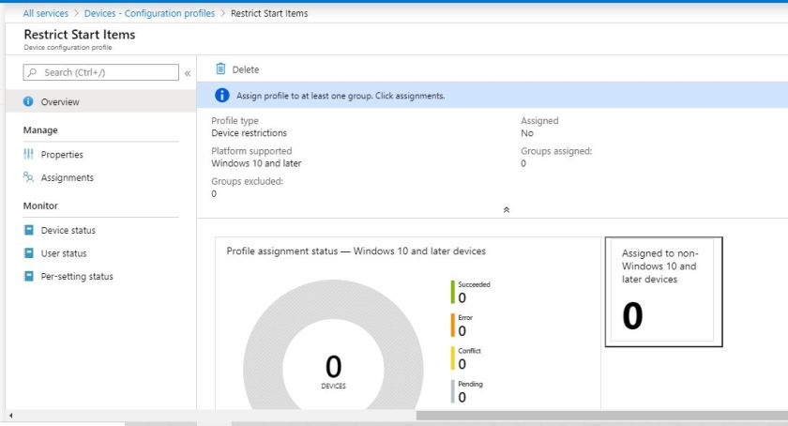Select Properties in Manage section
The image size is (788, 426).
(62, 155)
